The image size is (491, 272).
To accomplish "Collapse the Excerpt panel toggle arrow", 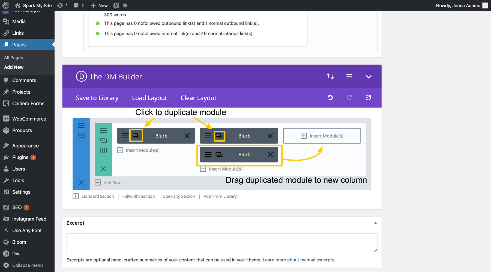I will coord(375,223).
